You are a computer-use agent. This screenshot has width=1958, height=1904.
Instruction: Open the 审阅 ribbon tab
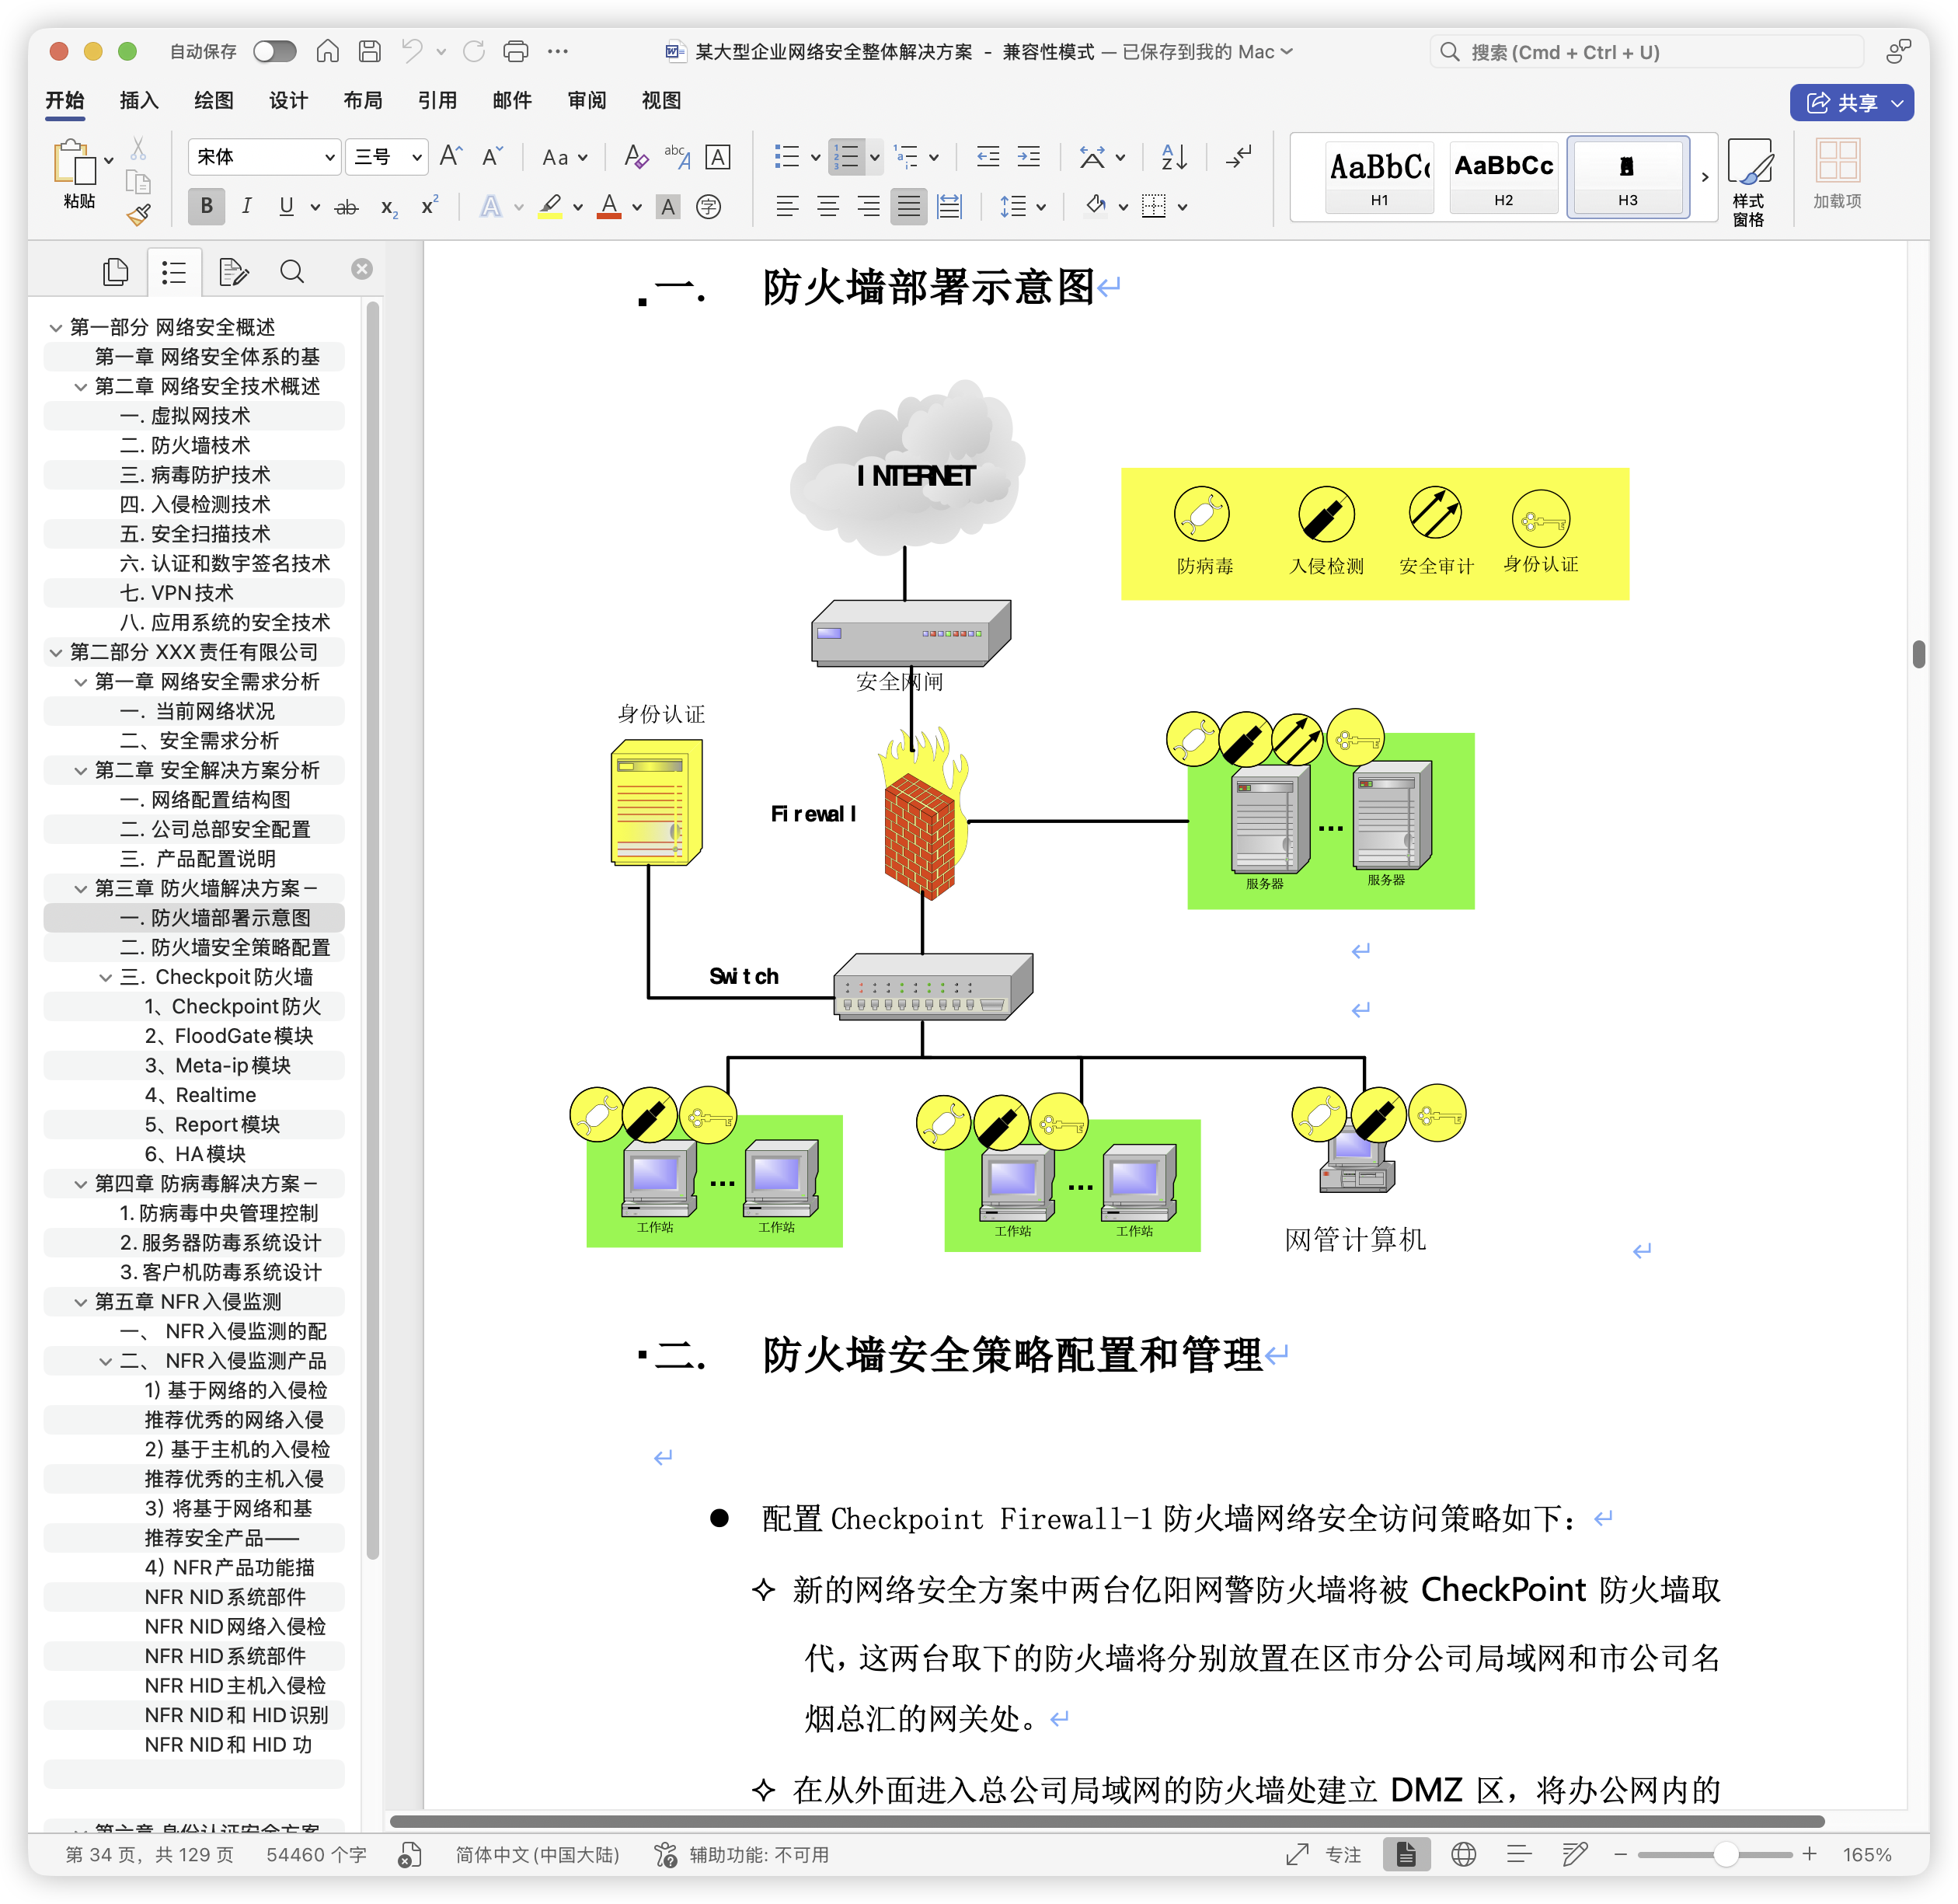[586, 101]
